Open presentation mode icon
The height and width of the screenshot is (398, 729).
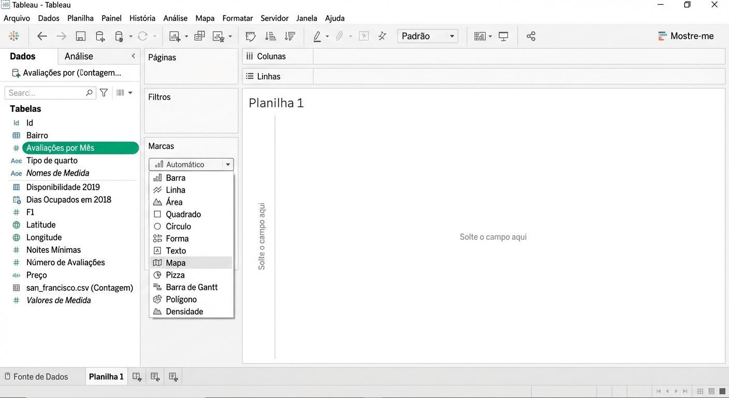(x=503, y=36)
